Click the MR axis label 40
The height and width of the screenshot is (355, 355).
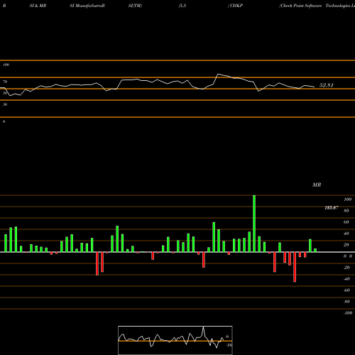pyautogui.click(x=346, y=234)
